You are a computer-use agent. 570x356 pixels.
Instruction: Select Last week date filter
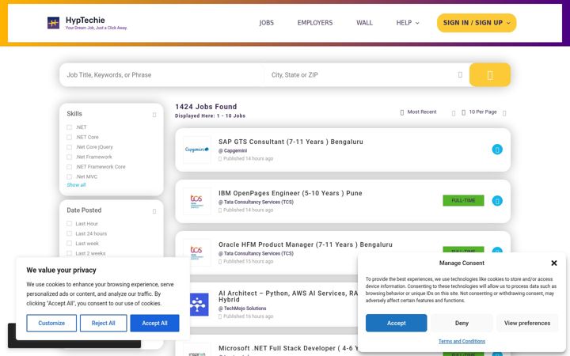coord(69,244)
